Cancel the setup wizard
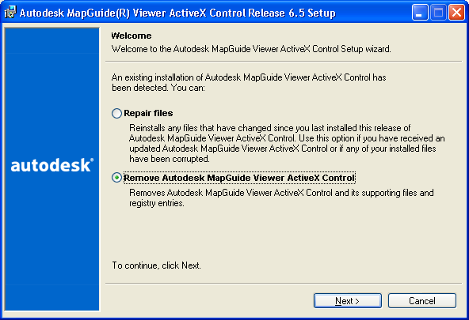The height and width of the screenshot is (320, 469). coord(422,300)
